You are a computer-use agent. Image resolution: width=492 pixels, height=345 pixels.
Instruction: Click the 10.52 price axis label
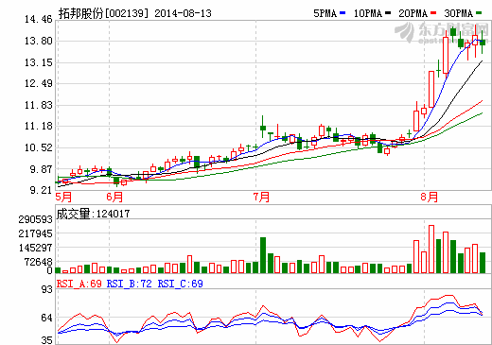click(39, 147)
